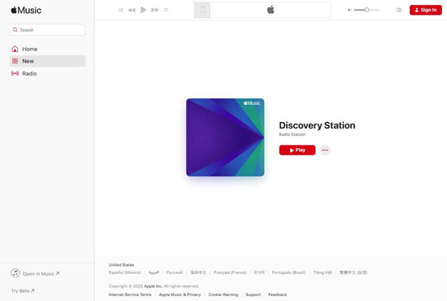
Task: Click the Apple Music logo
Action: [x=26, y=11]
